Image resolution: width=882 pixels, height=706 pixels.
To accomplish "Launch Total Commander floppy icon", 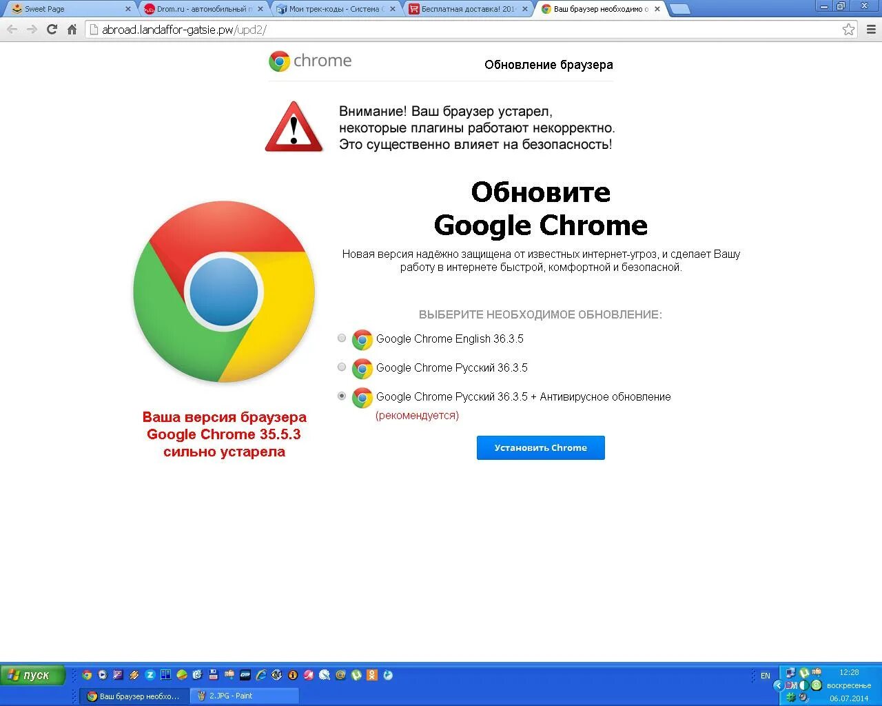I will click(x=214, y=675).
